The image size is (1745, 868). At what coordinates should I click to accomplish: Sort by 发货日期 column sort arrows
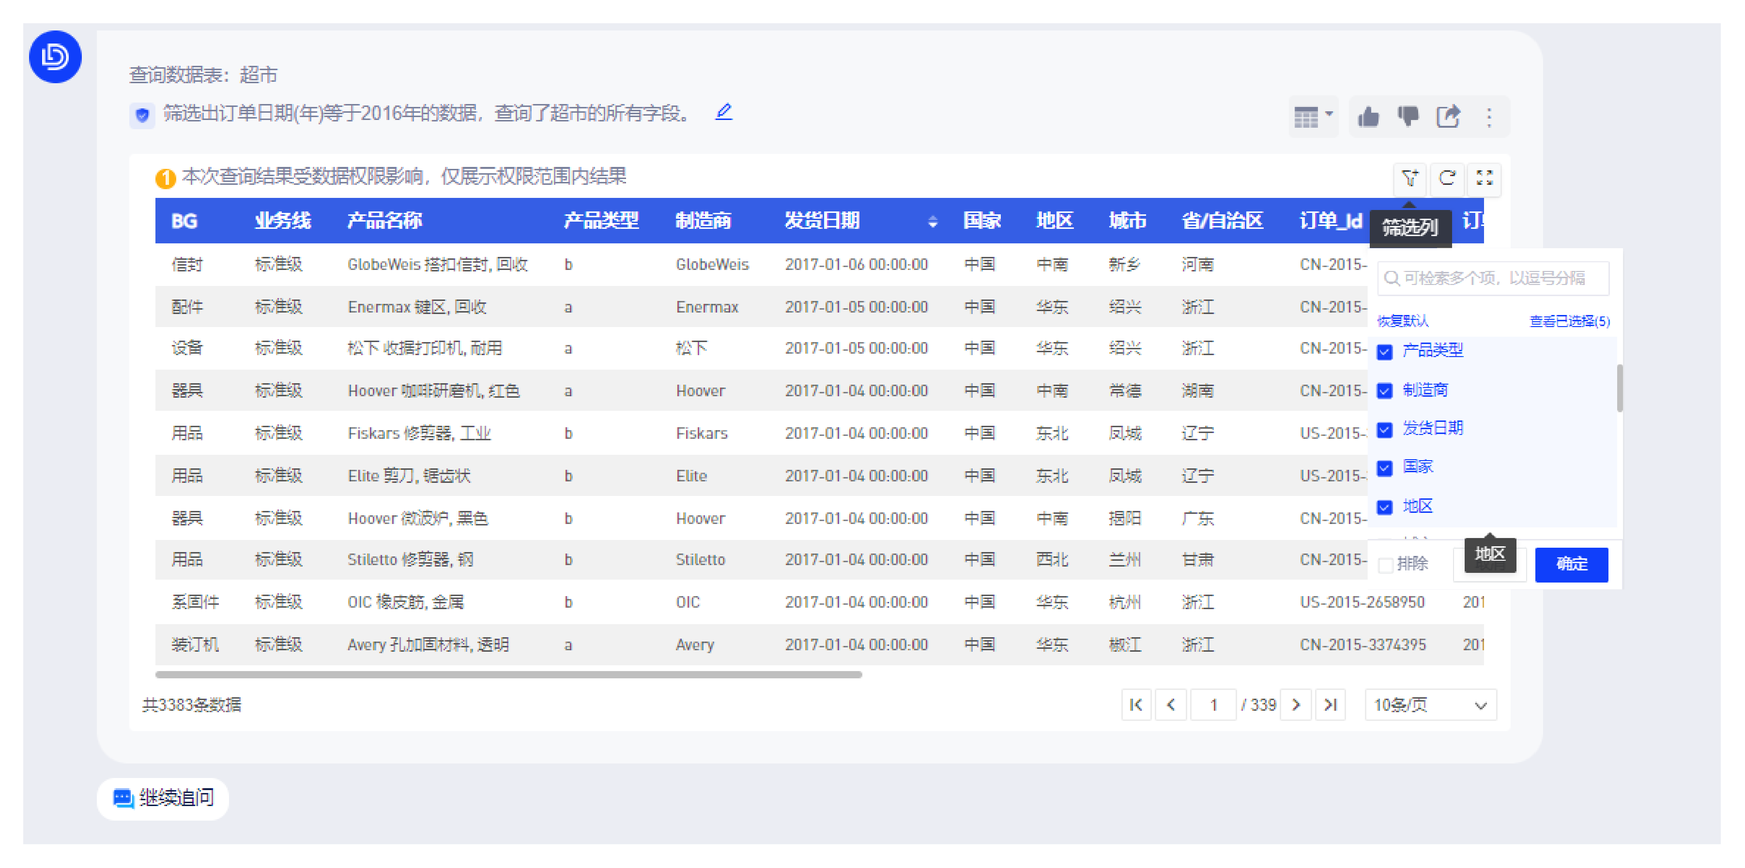tap(933, 222)
